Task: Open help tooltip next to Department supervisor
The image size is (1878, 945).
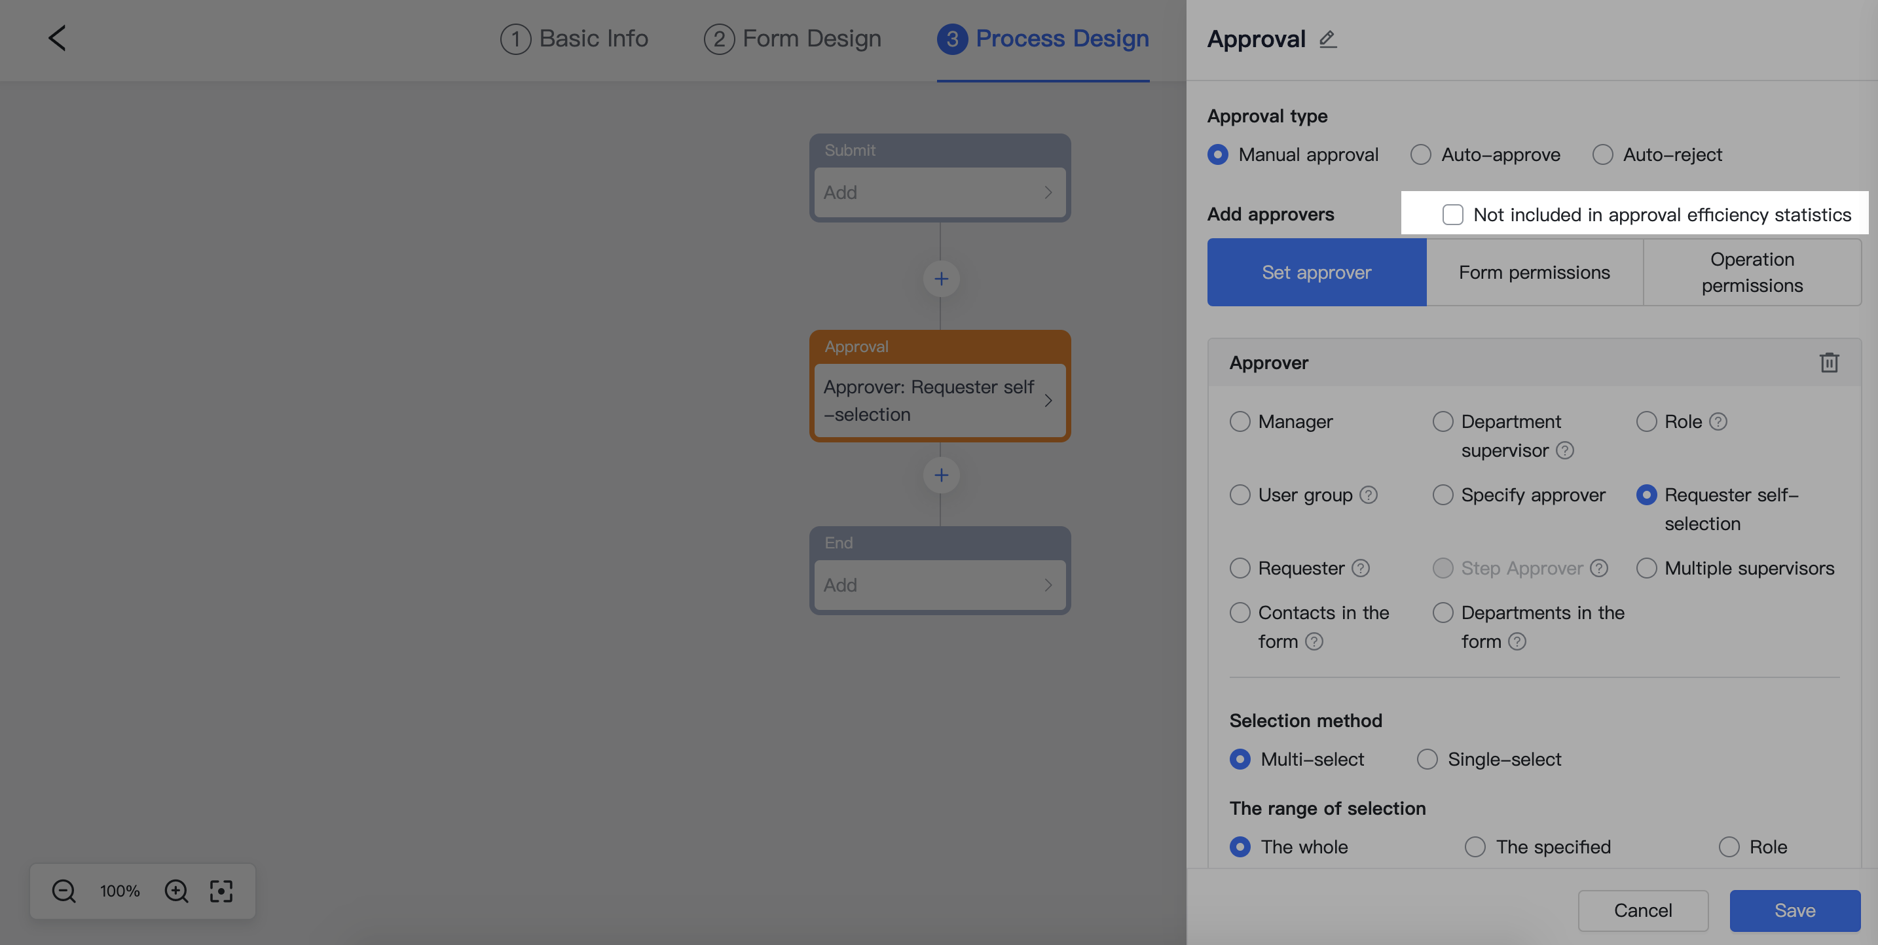Action: point(1564,450)
